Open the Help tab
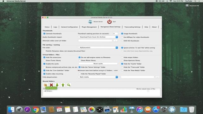 pyautogui.click(x=146, y=27)
